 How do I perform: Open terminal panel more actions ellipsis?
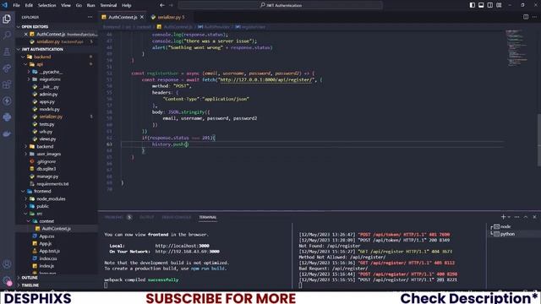tap(516, 217)
